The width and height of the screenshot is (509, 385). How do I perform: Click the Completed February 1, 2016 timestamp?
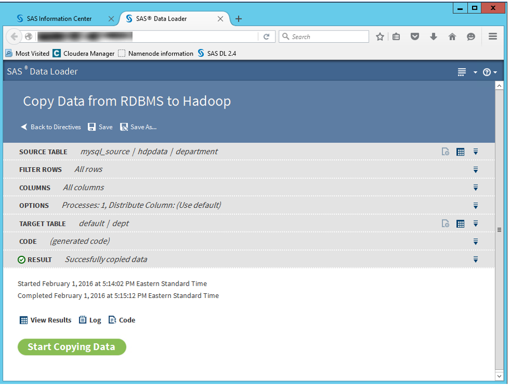(118, 296)
